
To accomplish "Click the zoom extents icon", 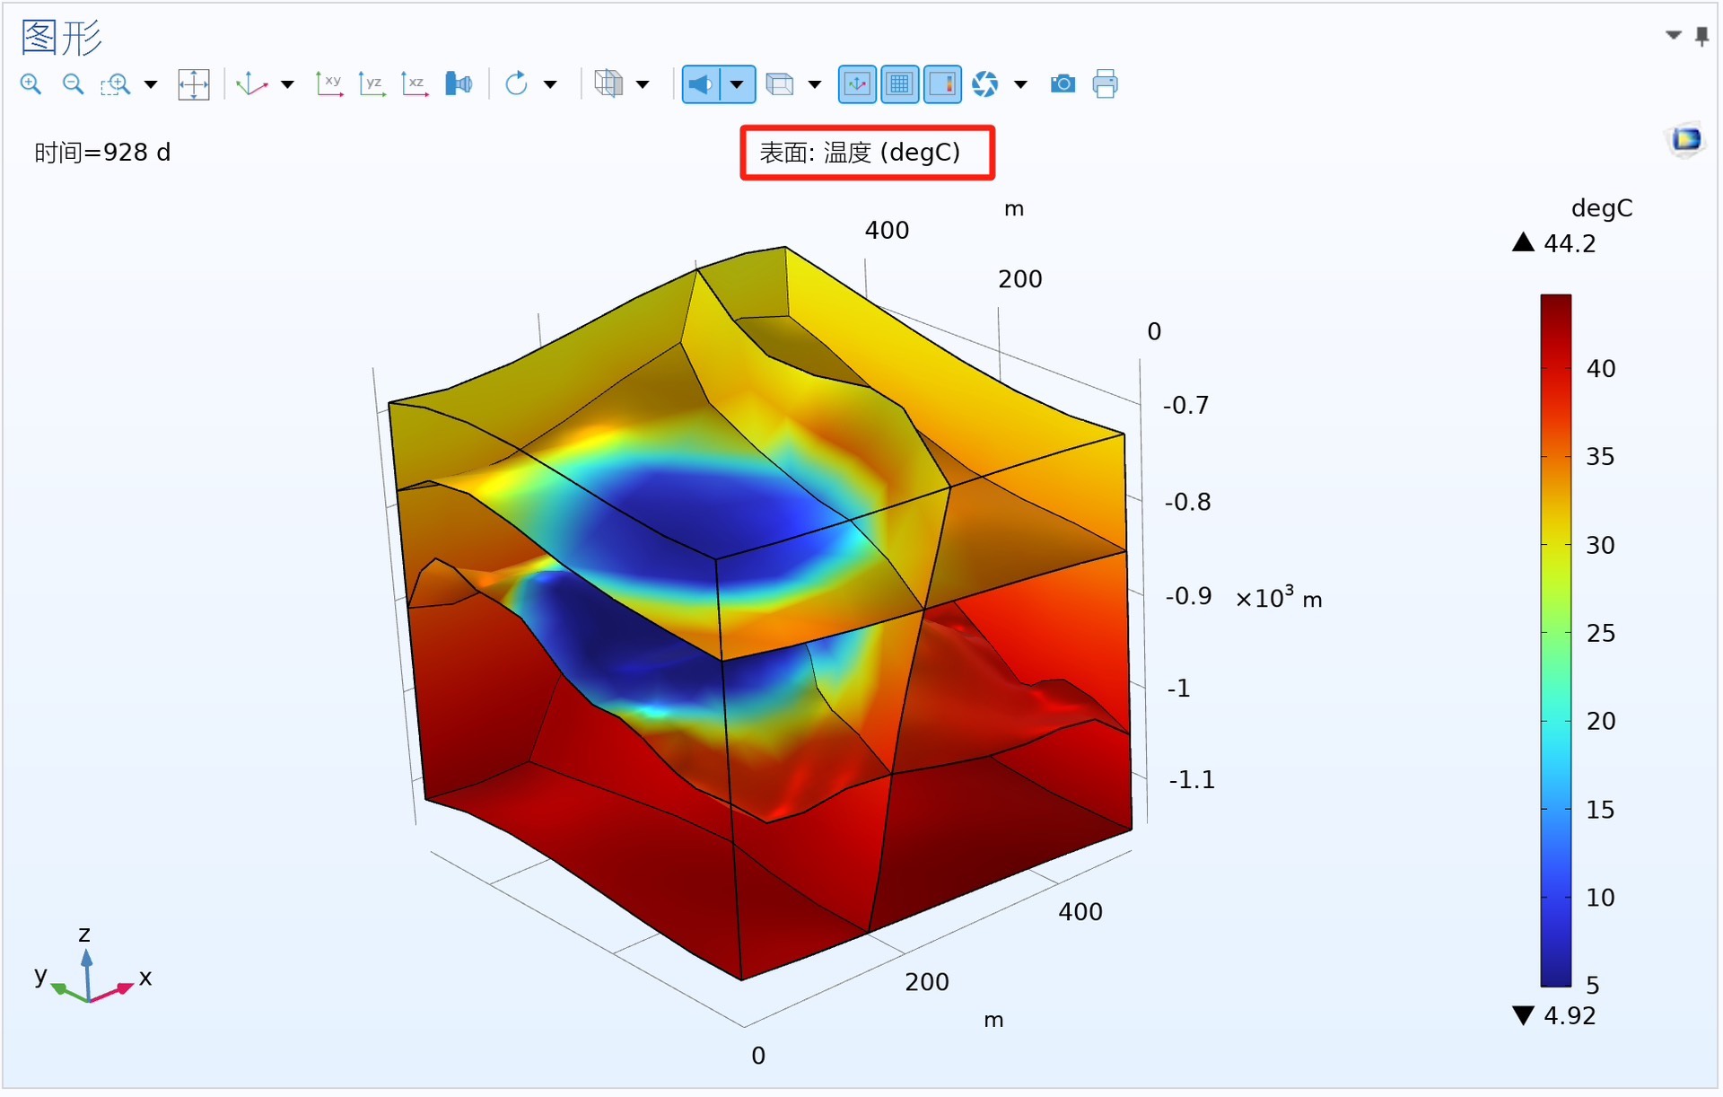I will click(x=194, y=84).
